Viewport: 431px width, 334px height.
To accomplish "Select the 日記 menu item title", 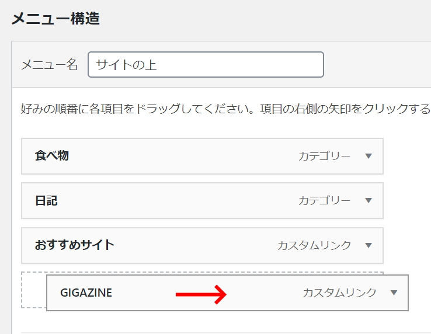I will (x=46, y=200).
